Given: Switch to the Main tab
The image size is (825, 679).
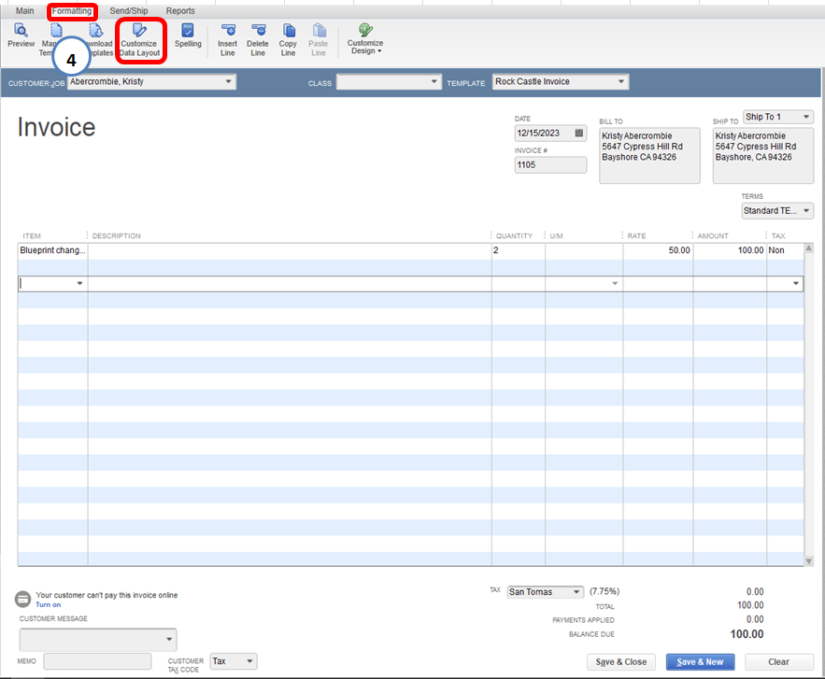Looking at the screenshot, I should (24, 10).
